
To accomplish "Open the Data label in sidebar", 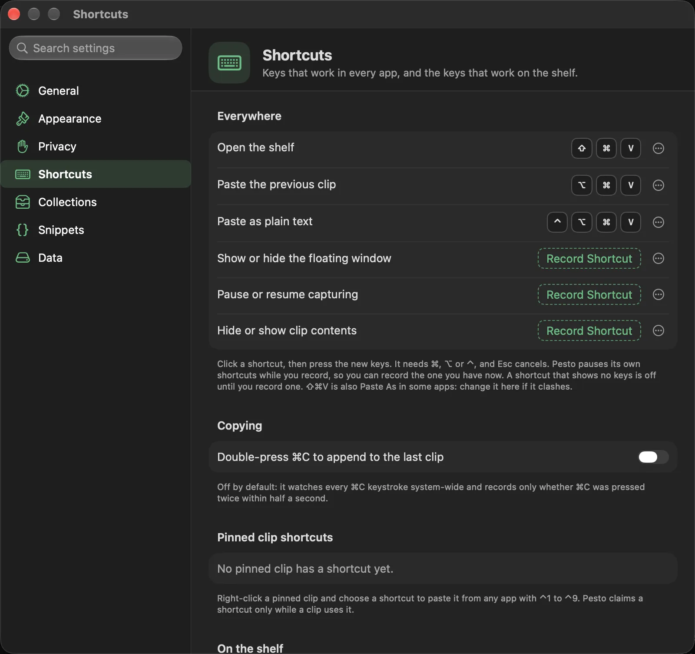I will point(50,258).
